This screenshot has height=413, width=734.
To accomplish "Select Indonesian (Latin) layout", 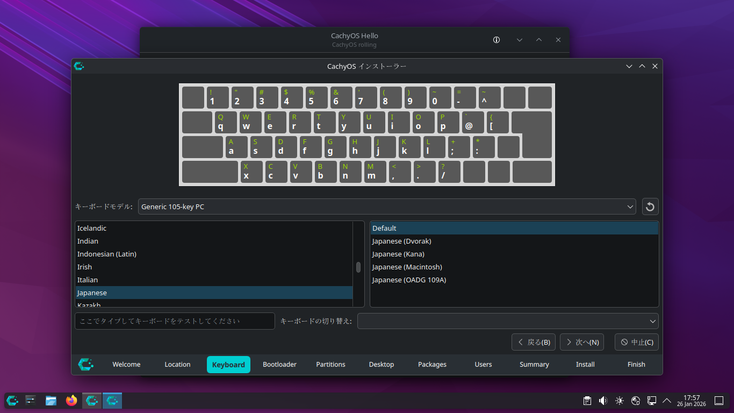I will pos(214,254).
